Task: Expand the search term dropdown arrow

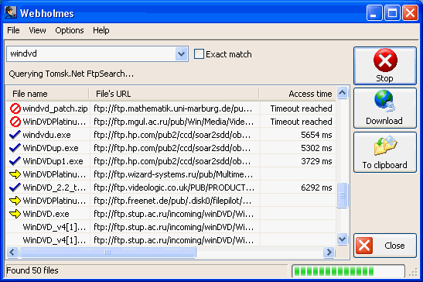Action: [x=181, y=54]
